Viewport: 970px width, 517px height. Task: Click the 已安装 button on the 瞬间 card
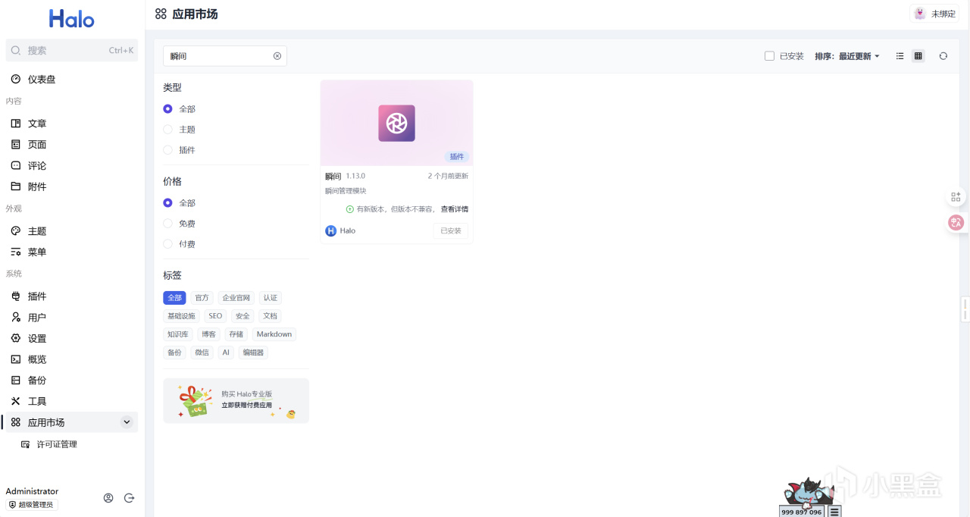tap(451, 230)
